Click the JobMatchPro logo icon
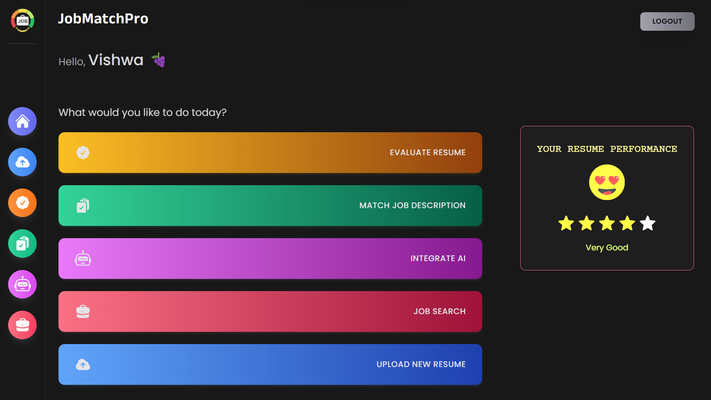The width and height of the screenshot is (711, 400). [x=23, y=21]
